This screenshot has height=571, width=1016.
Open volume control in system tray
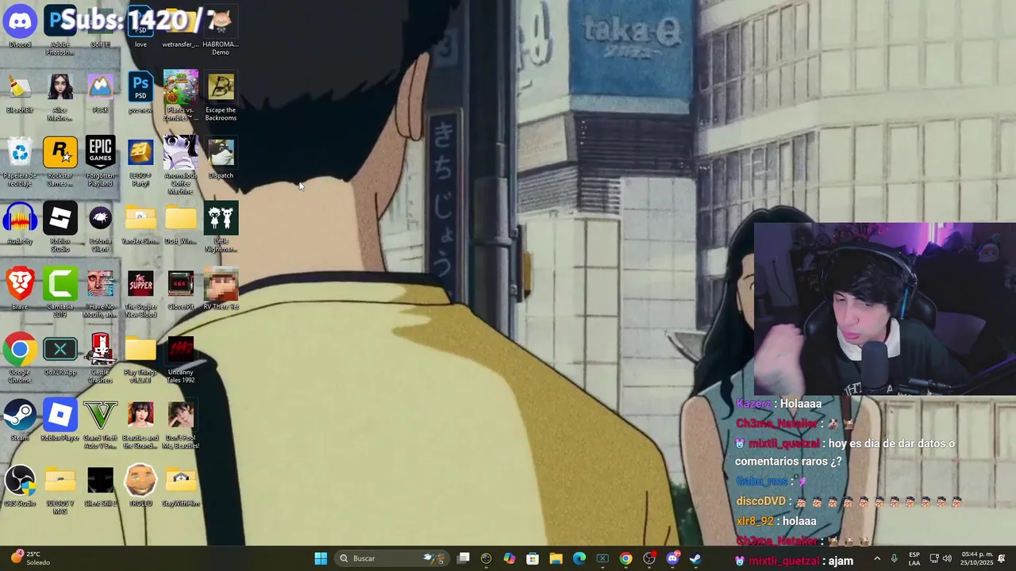[947, 558]
